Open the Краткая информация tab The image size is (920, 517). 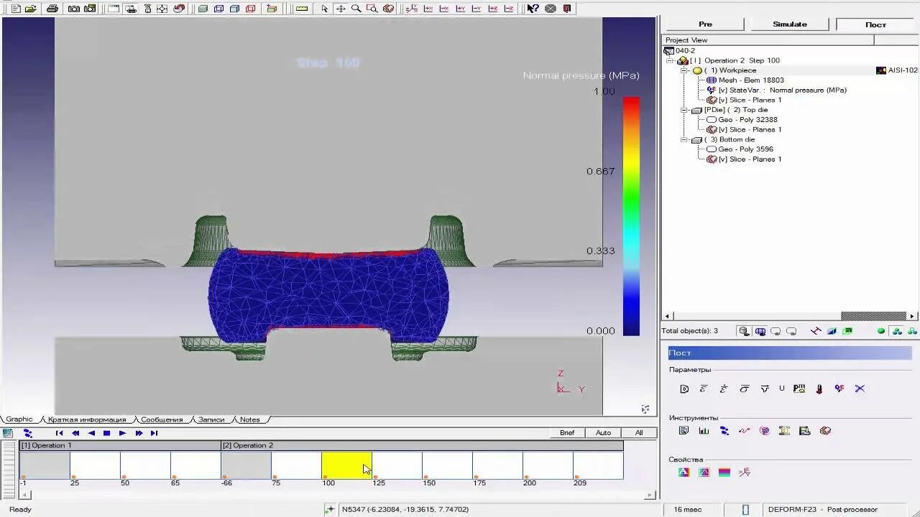(x=87, y=419)
